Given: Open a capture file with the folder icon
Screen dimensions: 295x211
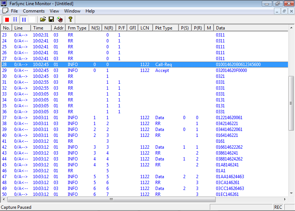Looking at the screenshot, I should (43, 19).
